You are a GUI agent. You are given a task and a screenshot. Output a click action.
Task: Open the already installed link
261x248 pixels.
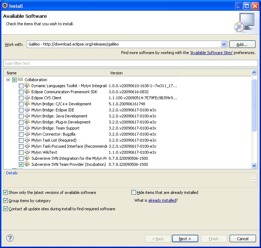coord(162,200)
